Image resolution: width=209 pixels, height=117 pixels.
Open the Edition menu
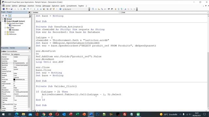pos(15,6)
